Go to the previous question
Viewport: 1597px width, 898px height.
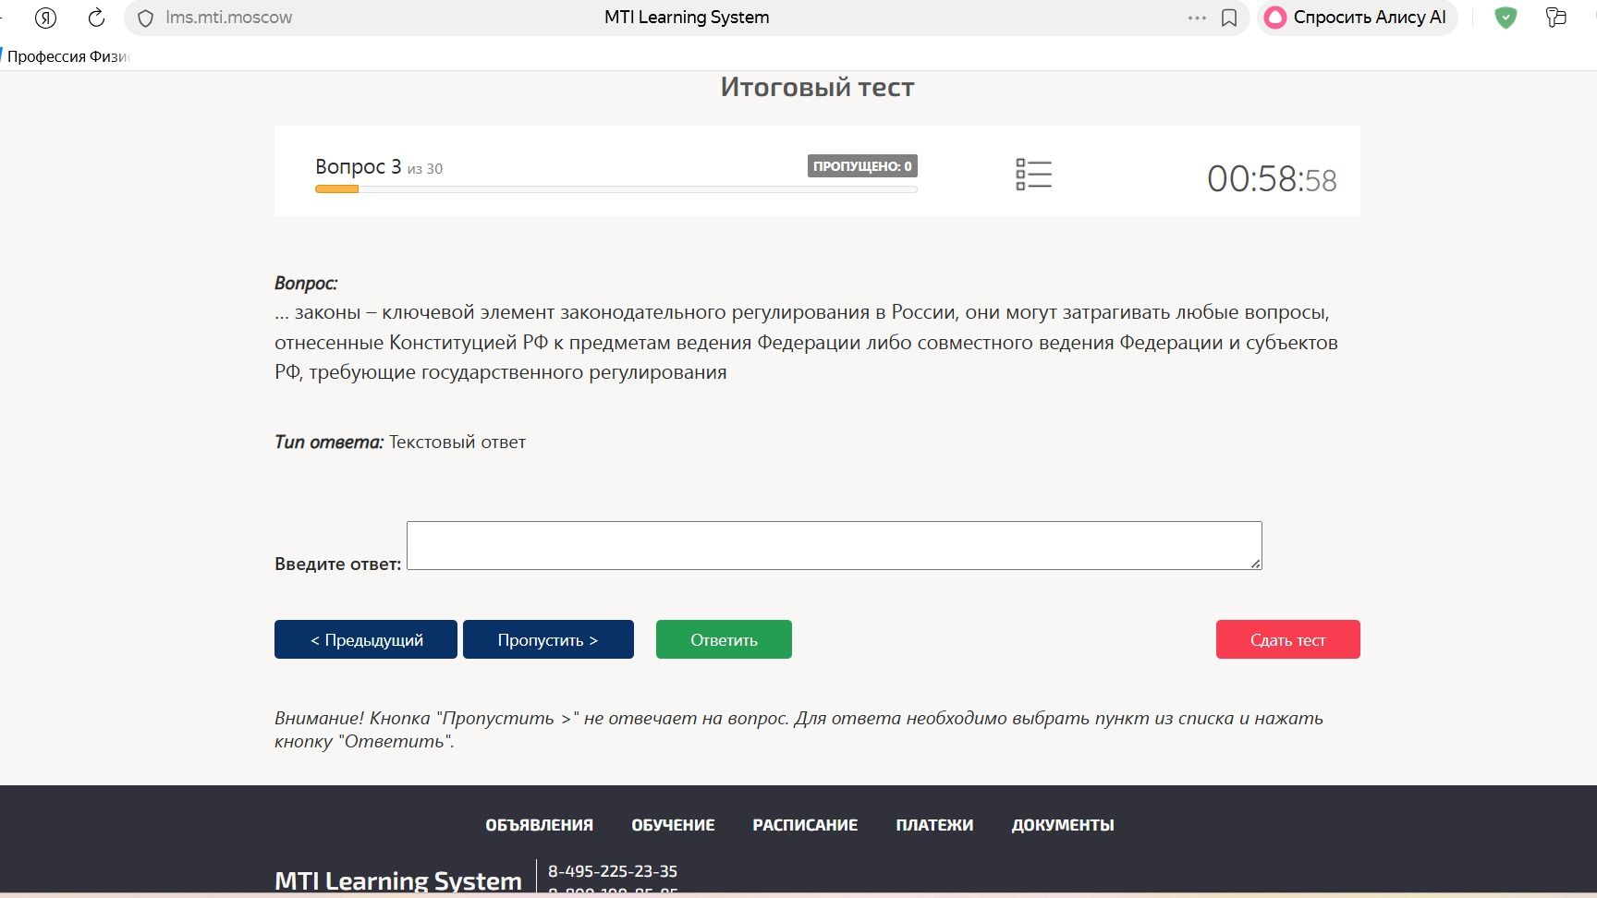(x=366, y=639)
